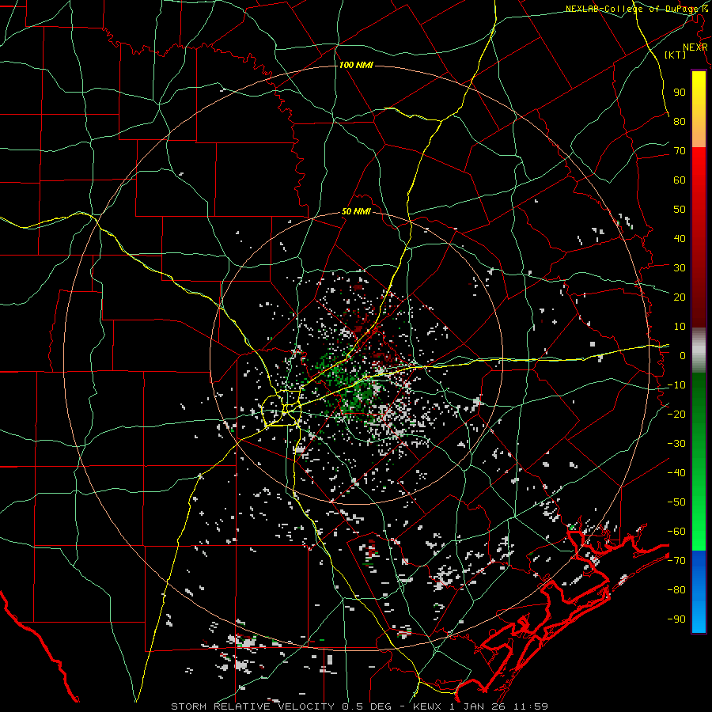
Task: Pick the light blue bottom segment of the color bar
Action: (x=699, y=619)
